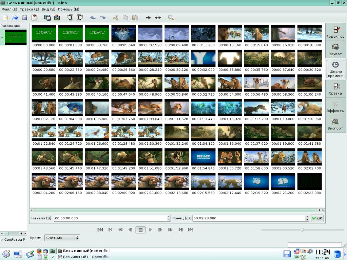Click the OK button next to Конец
This screenshot has height=260, width=347.
pyautogui.click(x=317, y=218)
